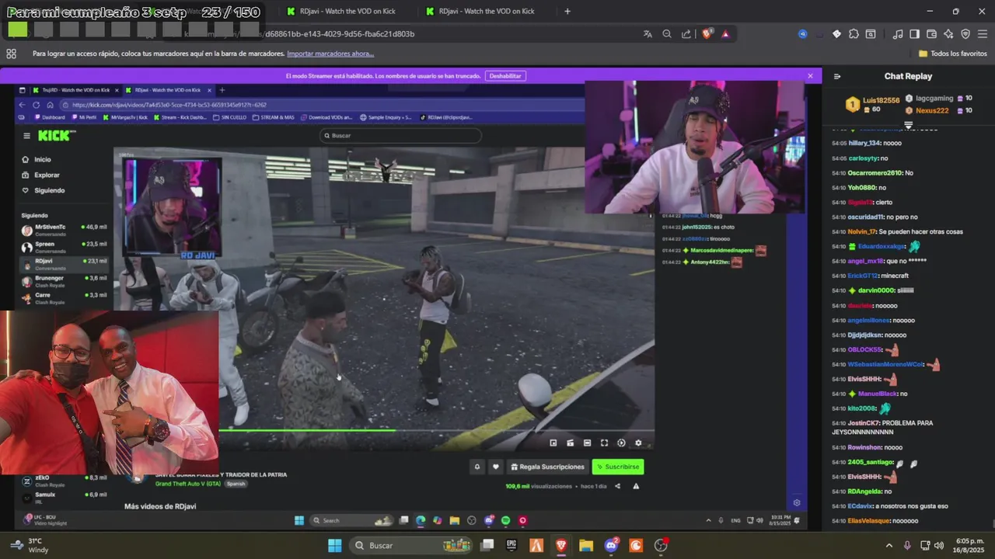Open Spreen channel in Siguiendo list

coord(65,246)
